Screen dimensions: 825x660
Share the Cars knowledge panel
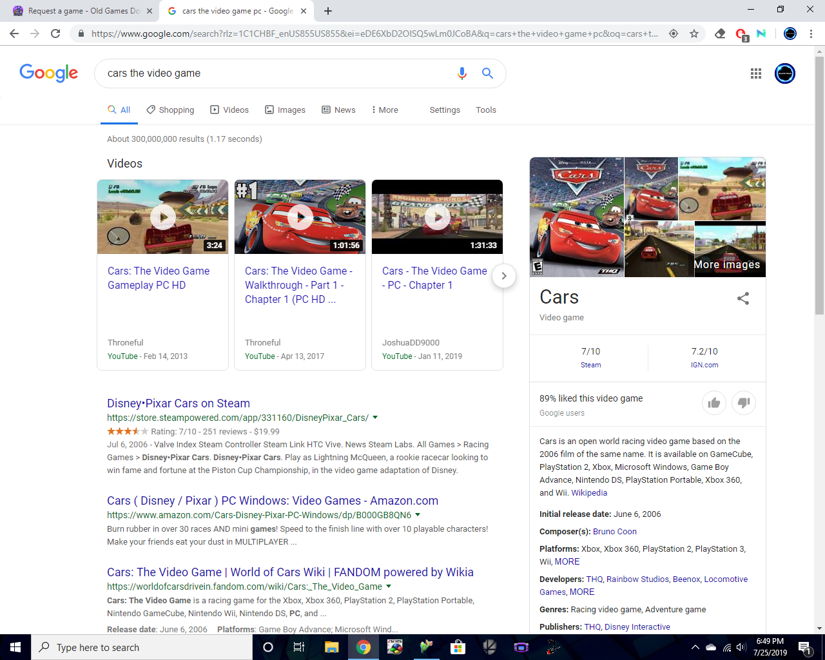coord(743,298)
